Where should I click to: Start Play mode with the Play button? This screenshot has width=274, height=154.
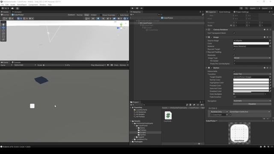click(132, 8)
